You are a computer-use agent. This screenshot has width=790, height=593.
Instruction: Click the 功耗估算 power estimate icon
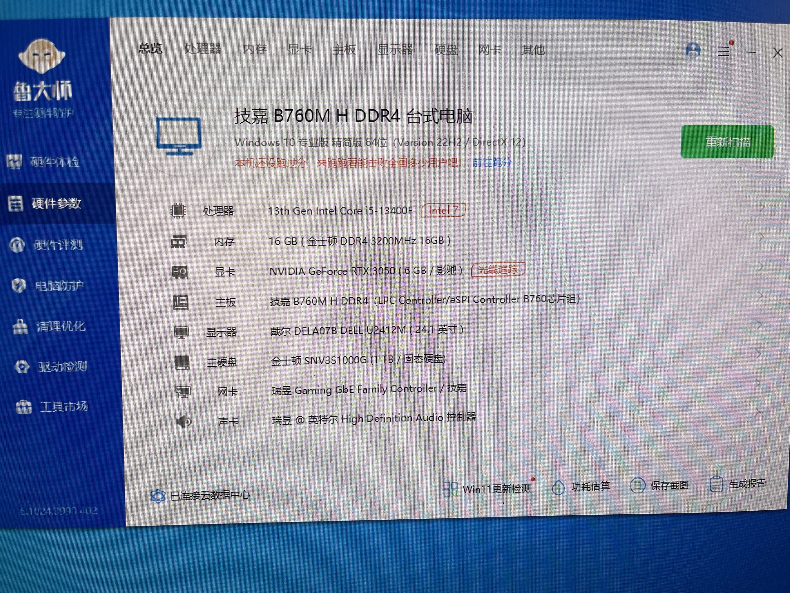[558, 487]
